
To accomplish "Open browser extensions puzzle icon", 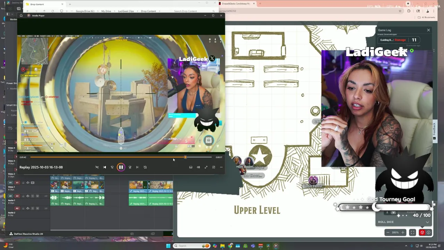I will [x=409, y=11].
